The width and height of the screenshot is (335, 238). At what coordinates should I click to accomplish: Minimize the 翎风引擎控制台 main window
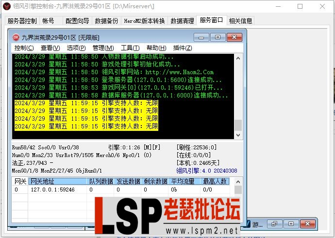(x=278, y=6)
